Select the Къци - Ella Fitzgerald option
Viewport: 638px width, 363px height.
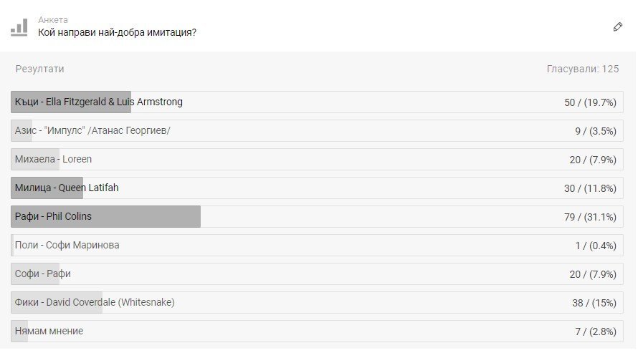pyautogui.click(x=99, y=102)
